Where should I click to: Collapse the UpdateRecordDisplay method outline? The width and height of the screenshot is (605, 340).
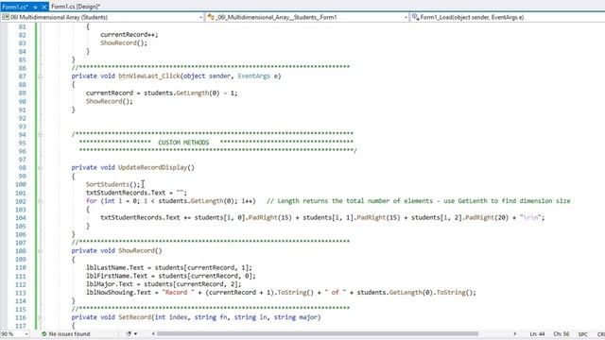[40, 168]
